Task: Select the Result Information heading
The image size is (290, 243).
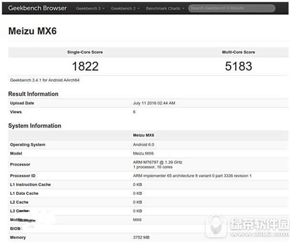Action: pyautogui.click(x=33, y=94)
